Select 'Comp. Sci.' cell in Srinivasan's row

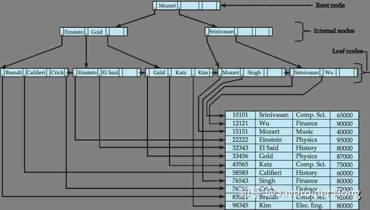pos(311,115)
